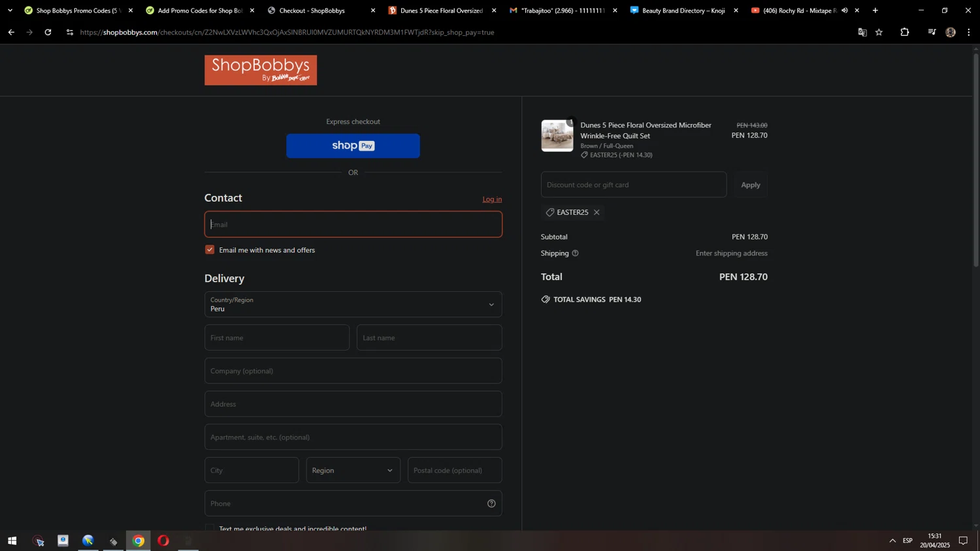Viewport: 980px width, 551px height.
Task: Open the Country/Region dropdown
Action: pos(353,304)
